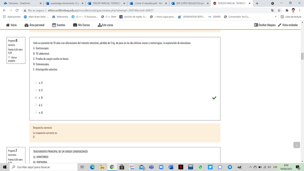Screen dimensions: 304x171
Task: Open Microsoft Store on the taskbar
Action: click(x=122, y=167)
